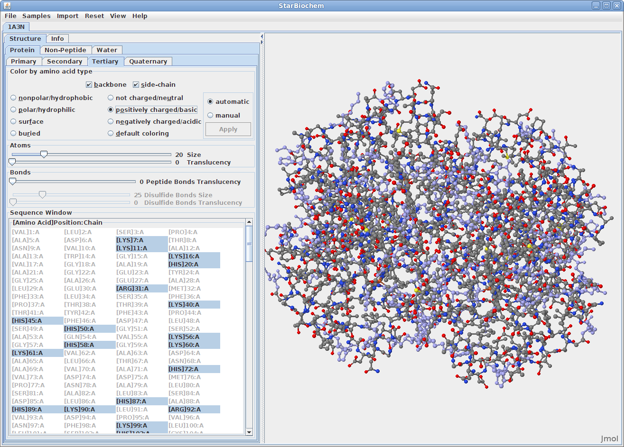624x447 pixels.
Task: Open the Samples menu
Action: 37,16
